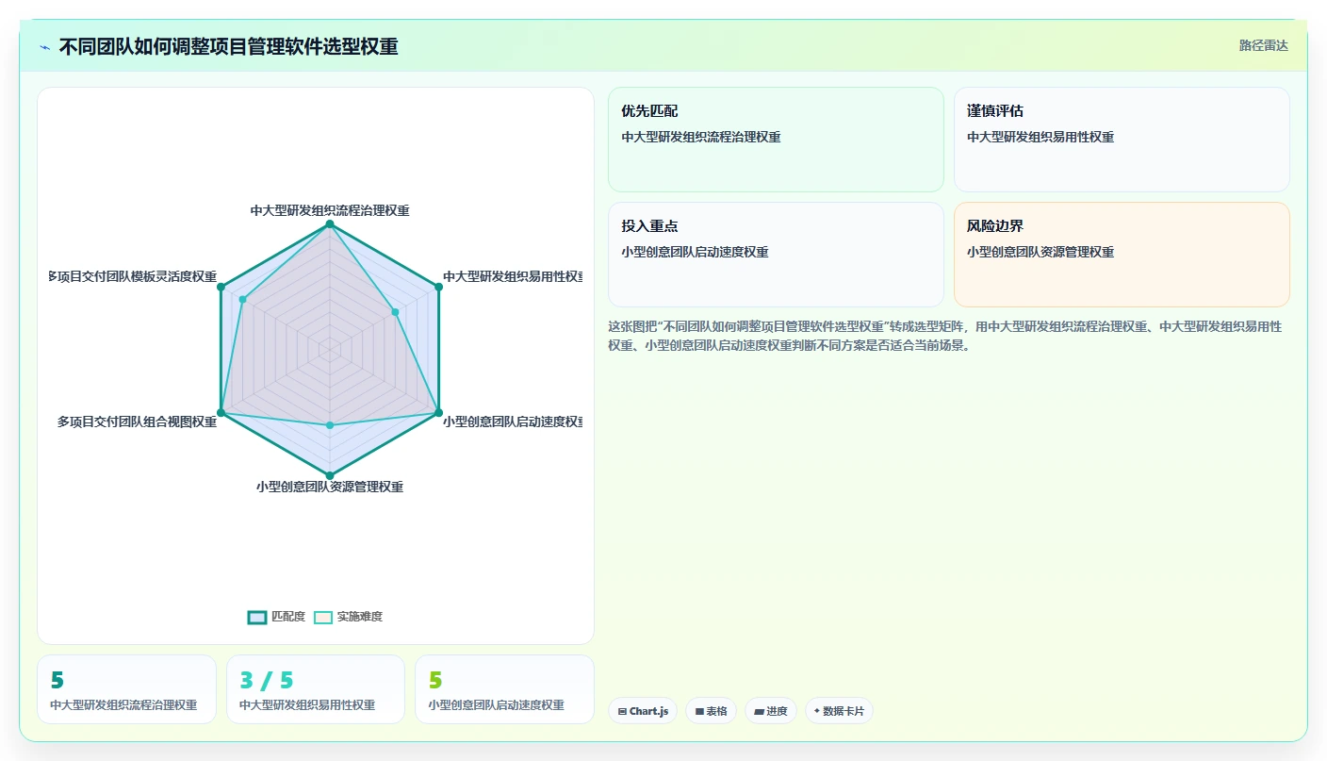Click the lightning icon beside the page title

[45, 47]
